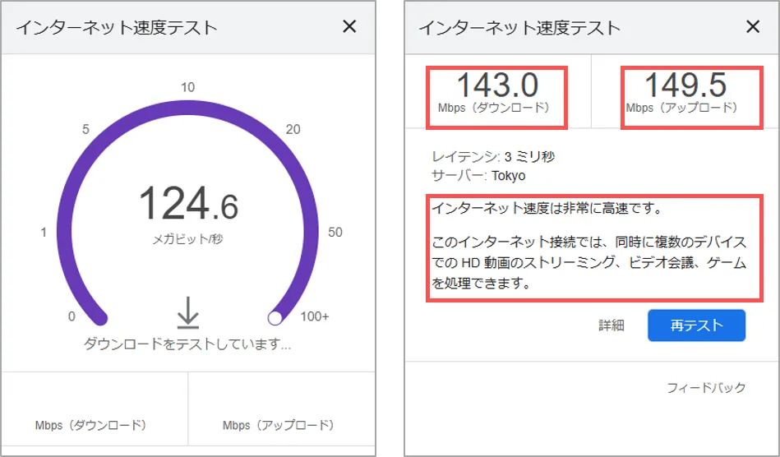Click the 10 tick label atop gauge

coord(187,88)
